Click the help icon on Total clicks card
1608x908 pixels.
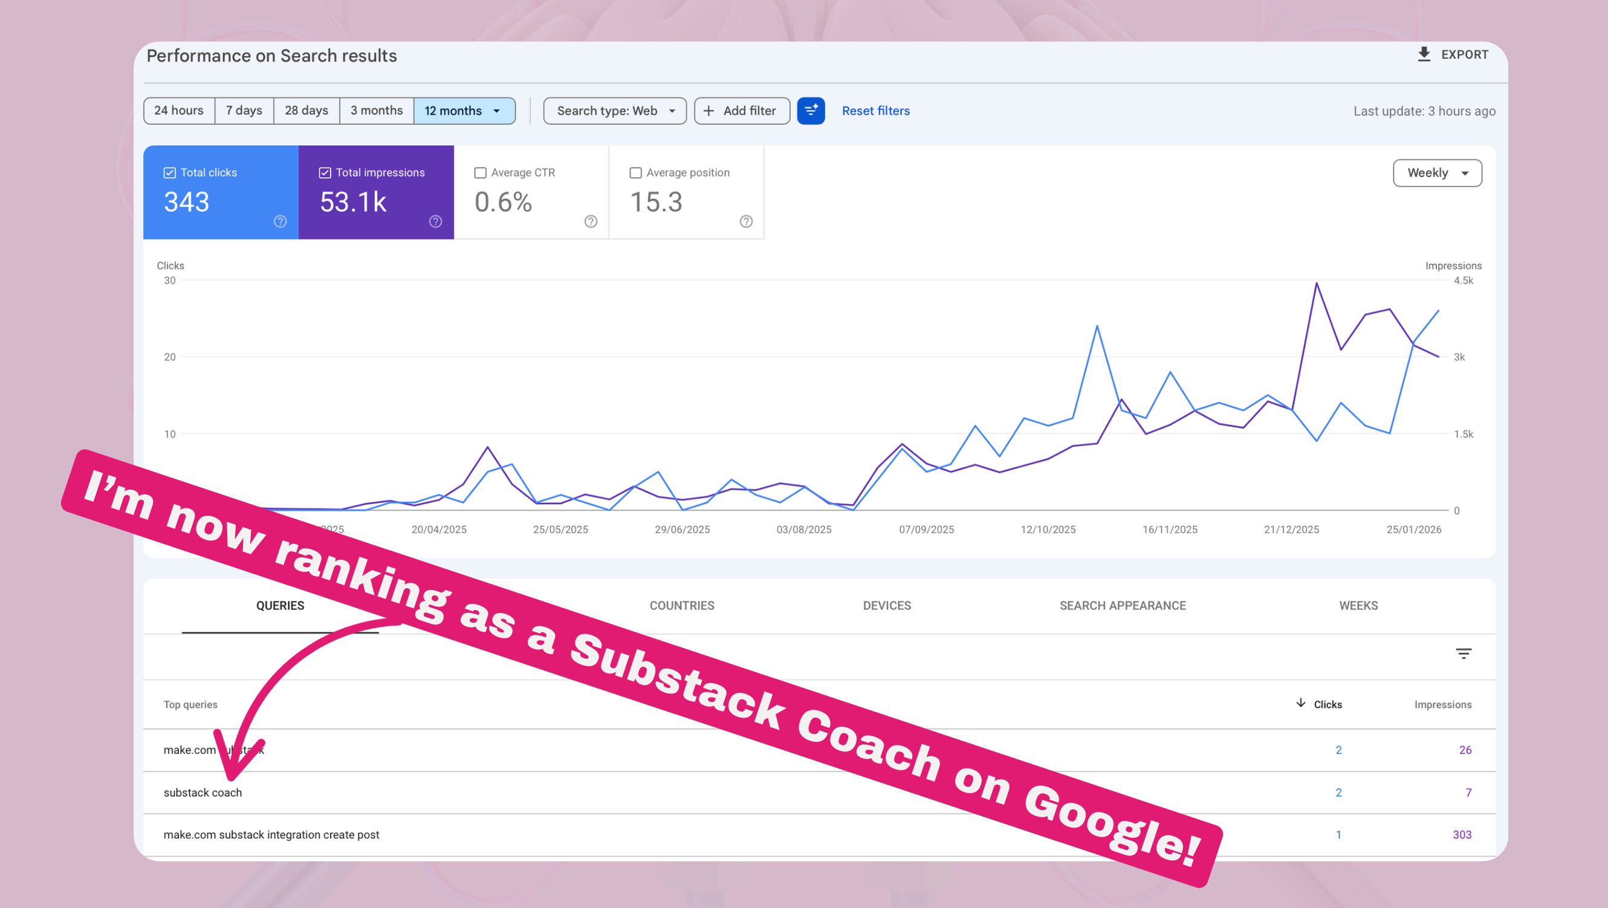pos(280,221)
